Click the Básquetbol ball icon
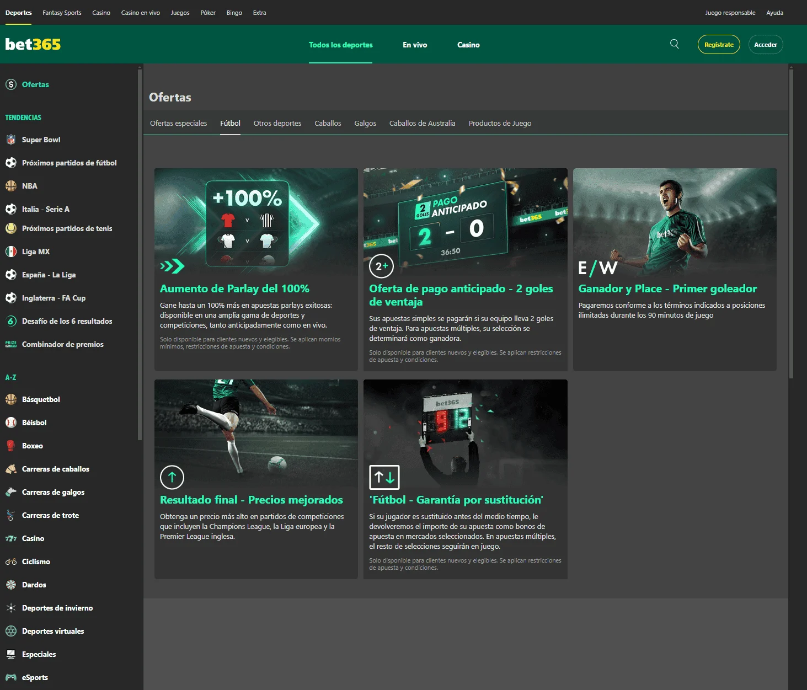This screenshot has width=807, height=690. [11, 399]
